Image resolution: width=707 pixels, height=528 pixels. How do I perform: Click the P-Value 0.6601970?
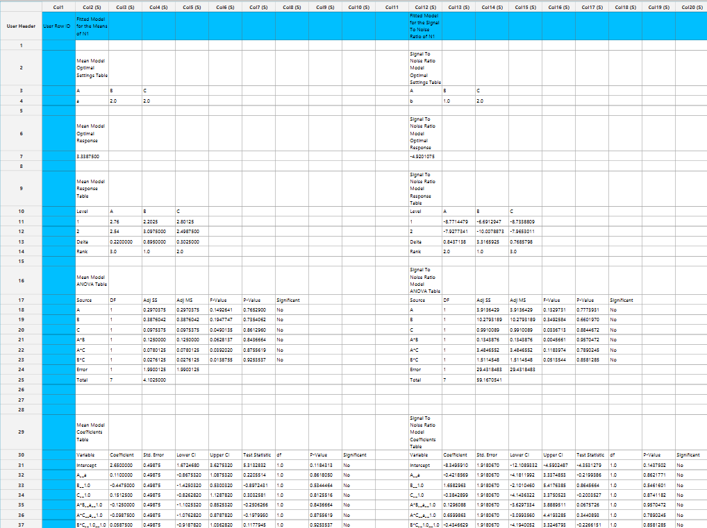592,320
